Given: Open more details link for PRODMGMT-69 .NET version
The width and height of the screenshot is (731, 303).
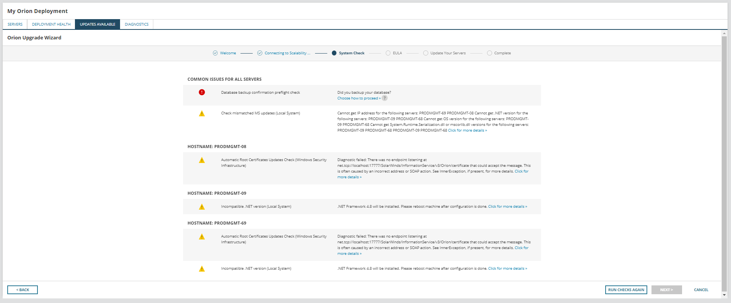Looking at the screenshot, I should (x=508, y=269).
